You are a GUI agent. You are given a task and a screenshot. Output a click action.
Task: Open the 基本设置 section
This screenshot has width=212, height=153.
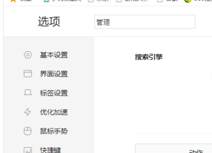pyautogui.click(x=54, y=55)
